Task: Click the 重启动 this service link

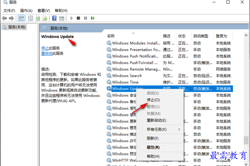Action: [x=47, y=53]
